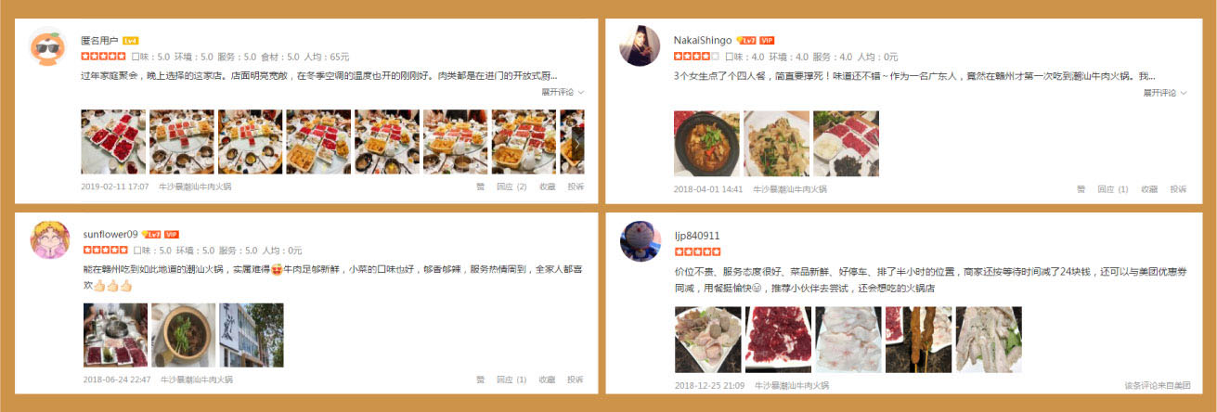1217x412 pixels.
Task: Report sunflower09's review via 投诉
Action: pyautogui.click(x=576, y=380)
